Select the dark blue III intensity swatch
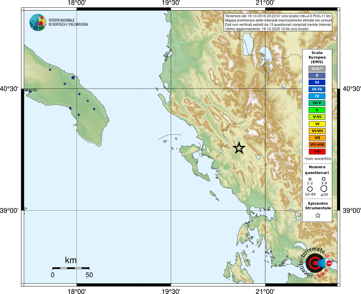Viewport: 361px width, 294px height. pos(317,82)
